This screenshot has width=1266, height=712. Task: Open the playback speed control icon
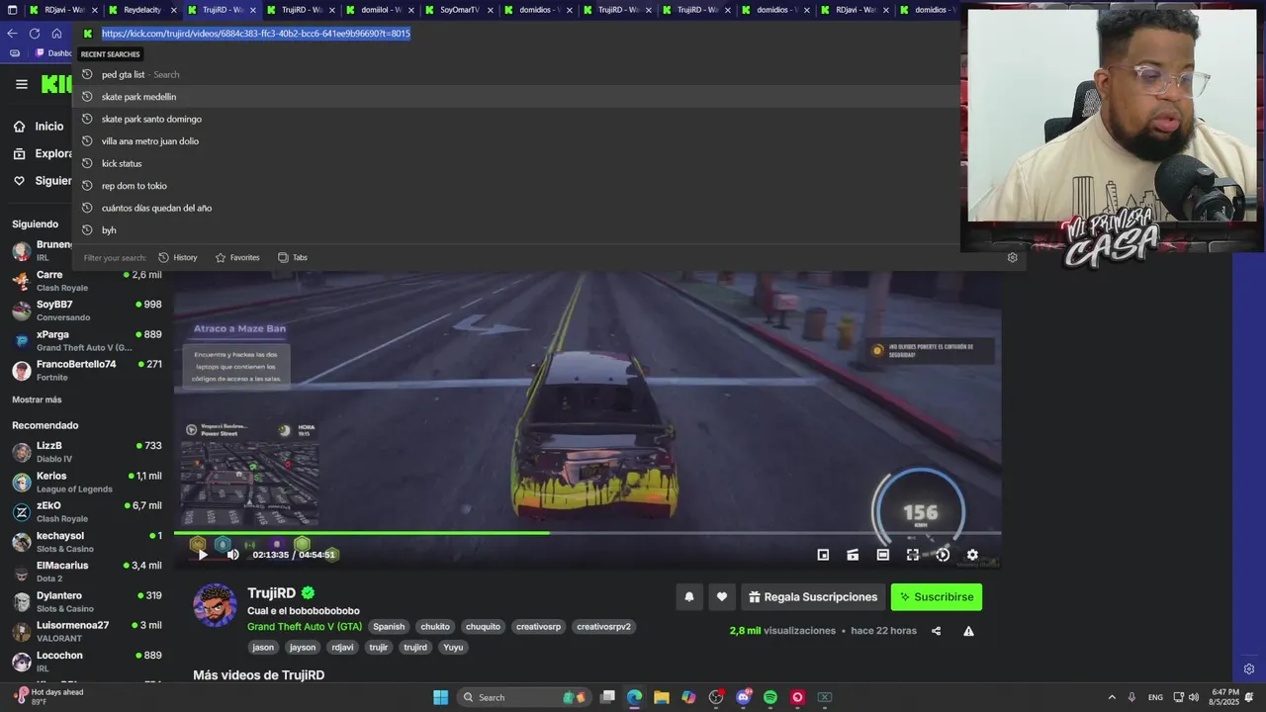coord(943,555)
